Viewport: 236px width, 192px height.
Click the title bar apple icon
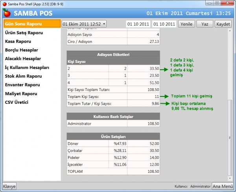point(5,4)
